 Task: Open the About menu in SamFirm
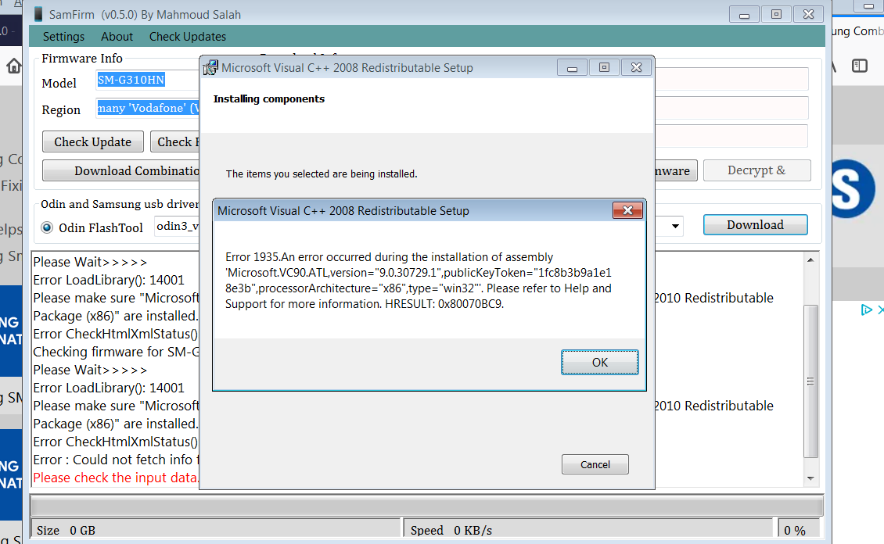point(117,37)
